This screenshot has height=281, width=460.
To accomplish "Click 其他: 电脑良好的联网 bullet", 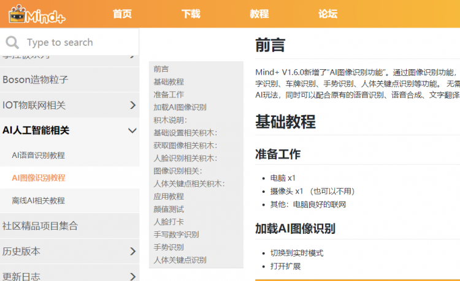I will [x=308, y=204].
